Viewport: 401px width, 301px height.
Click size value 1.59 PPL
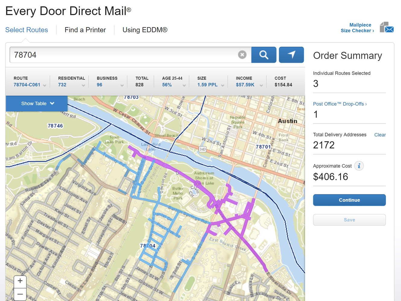(x=207, y=85)
